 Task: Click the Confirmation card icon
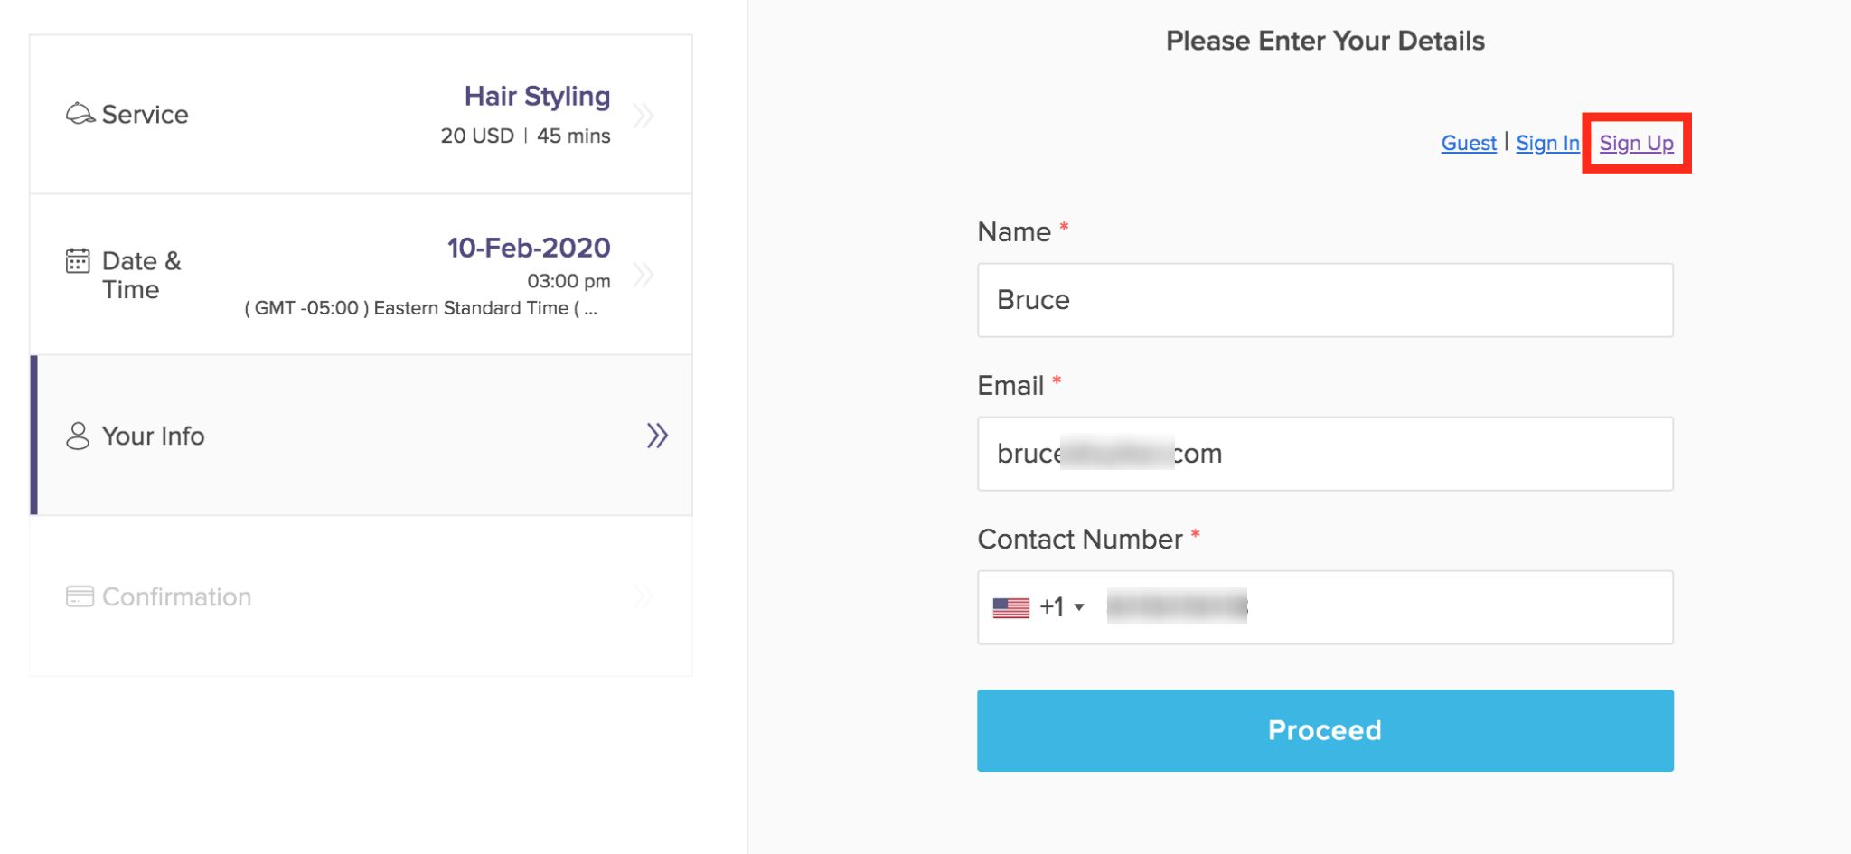(x=80, y=596)
